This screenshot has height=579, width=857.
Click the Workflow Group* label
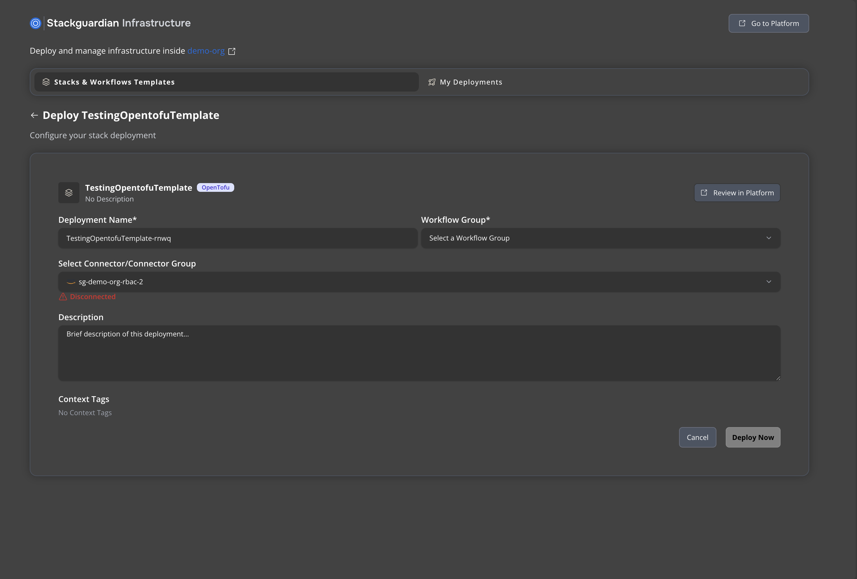coord(455,220)
